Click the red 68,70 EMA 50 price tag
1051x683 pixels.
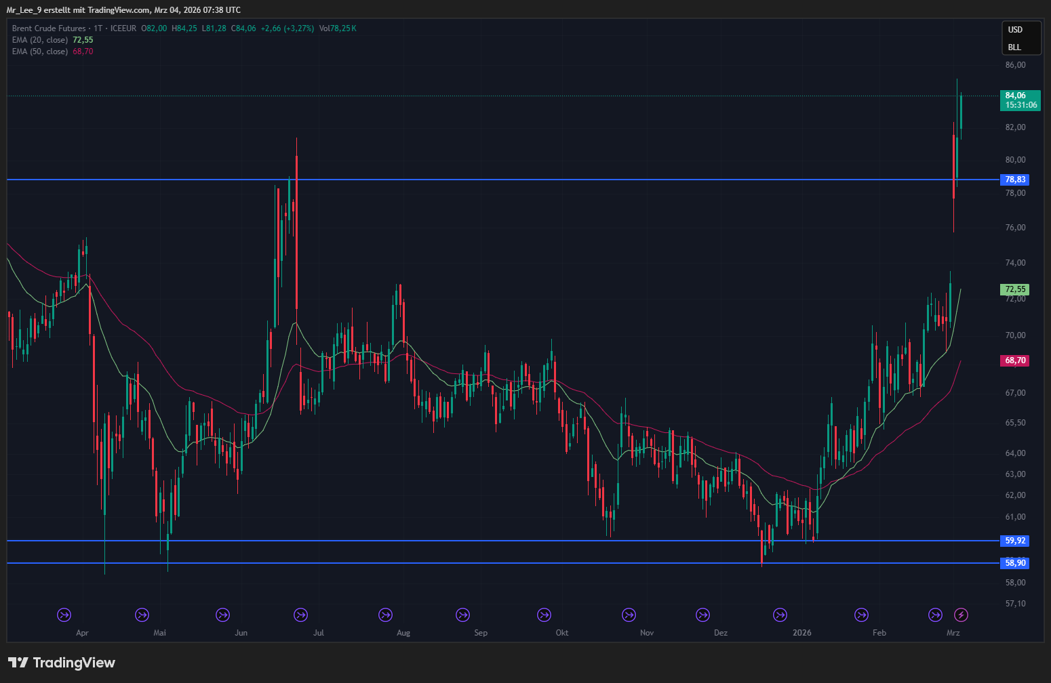[1014, 360]
